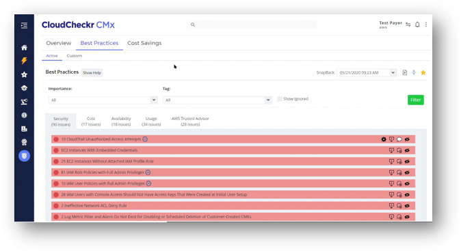Open the Importance dropdown
This screenshot has height=251, width=461.
[103, 100]
